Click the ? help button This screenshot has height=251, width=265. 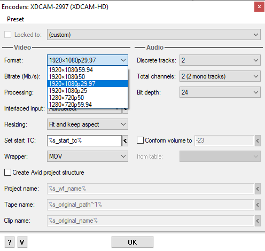coord(10,242)
